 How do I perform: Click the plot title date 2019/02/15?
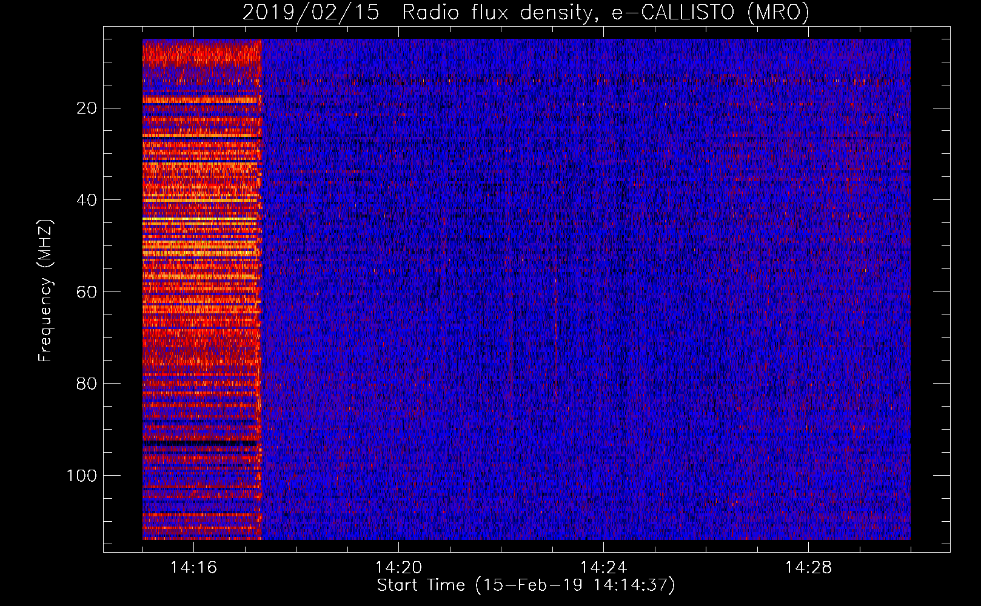310,12
